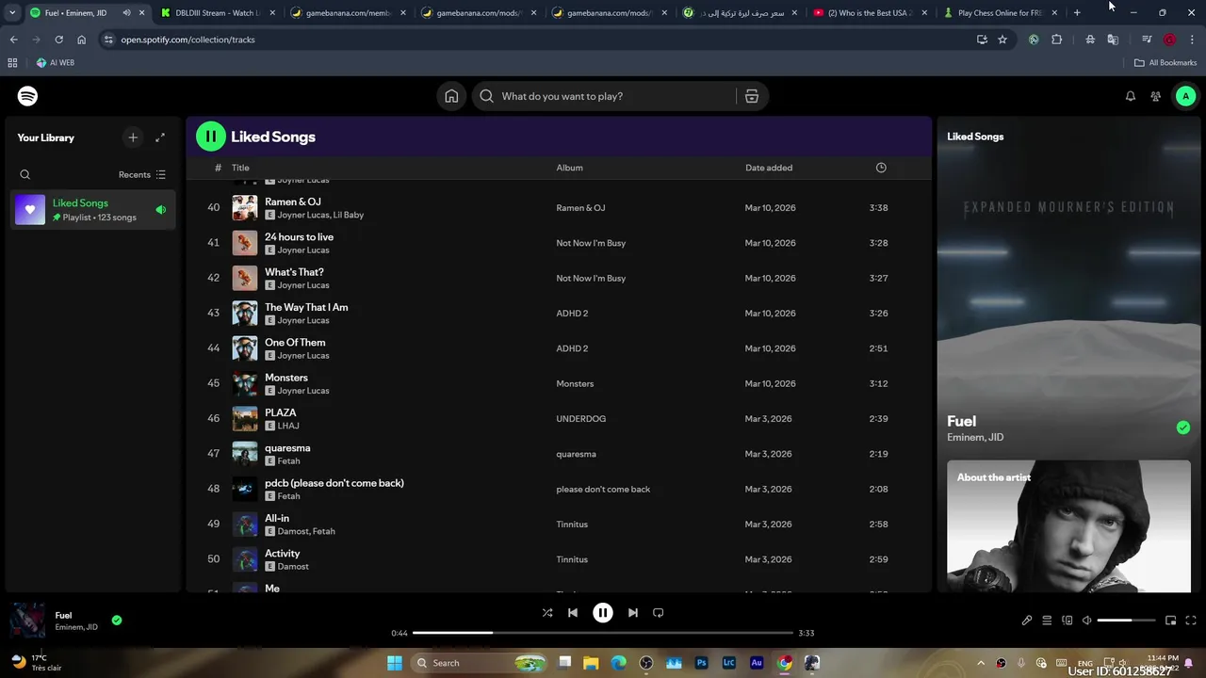Toggle liked status of Fuel in player bar
The image size is (1206, 678).
click(x=117, y=621)
